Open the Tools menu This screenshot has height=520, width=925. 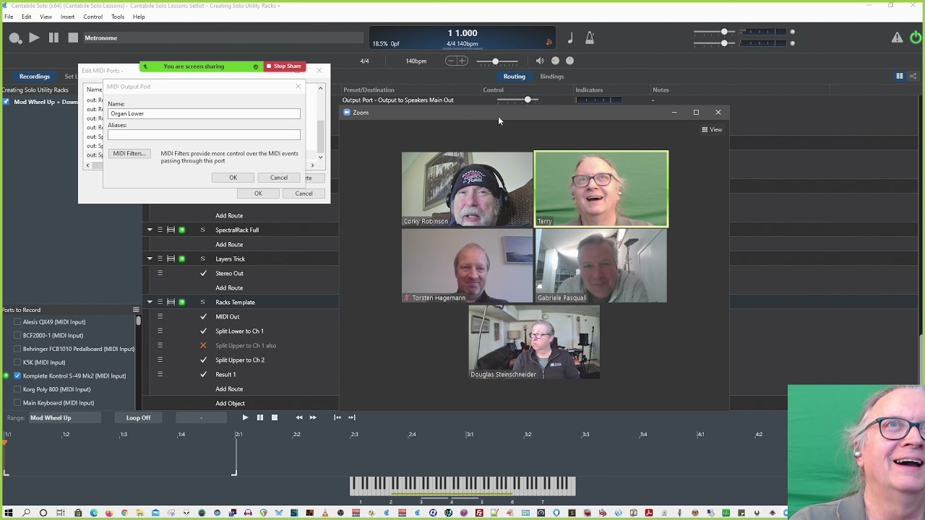pyautogui.click(x=118, y=17)
